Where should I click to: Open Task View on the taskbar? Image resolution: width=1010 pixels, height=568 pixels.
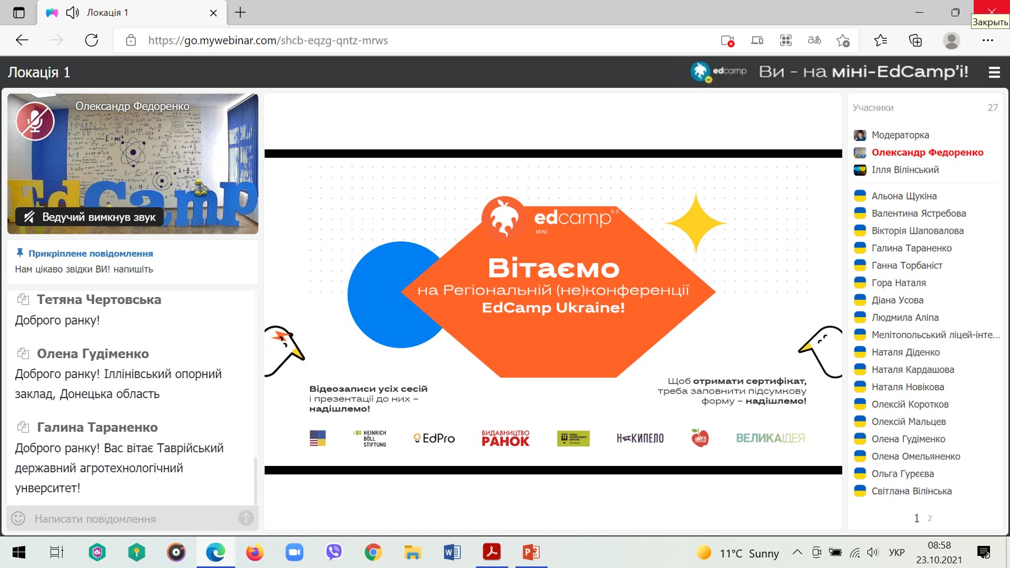coord(56,552)
